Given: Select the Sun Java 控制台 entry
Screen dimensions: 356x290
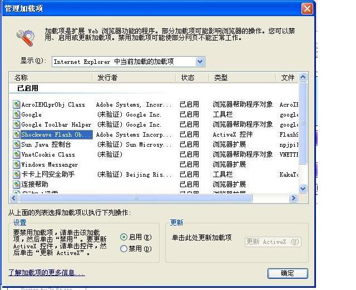Looking at the screenshot, I should 46,144.
